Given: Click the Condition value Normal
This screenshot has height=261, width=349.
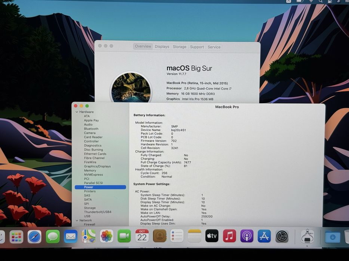Looking at the screenshot, I should click(x=167, y=177).
